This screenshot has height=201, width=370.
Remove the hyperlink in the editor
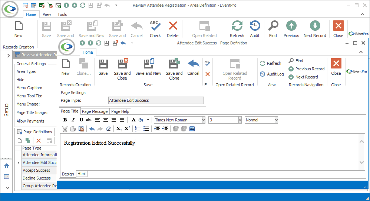[184, 129]
